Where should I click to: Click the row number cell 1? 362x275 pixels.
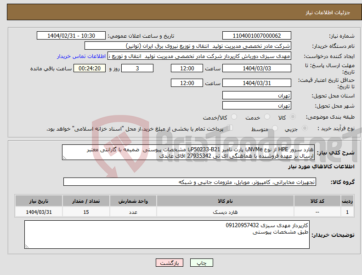pos(347,212)
